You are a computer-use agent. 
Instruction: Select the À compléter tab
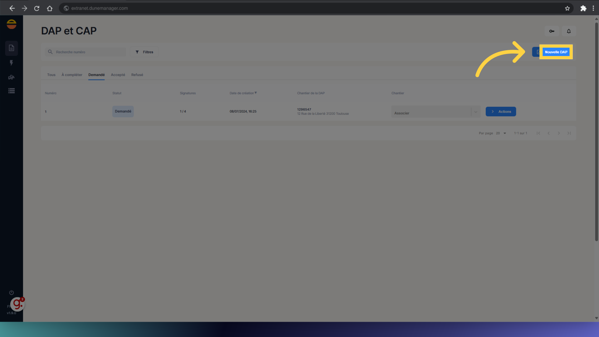72,75
